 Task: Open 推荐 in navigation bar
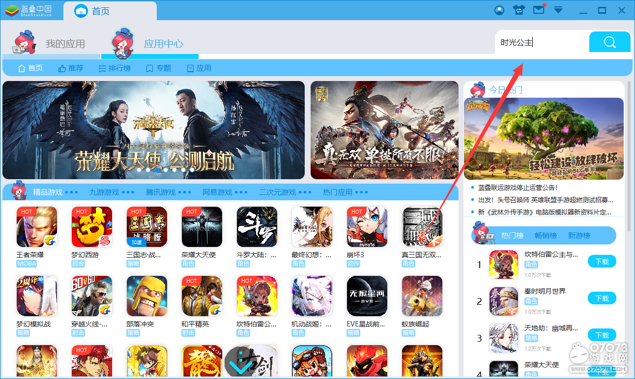(71, 68)
